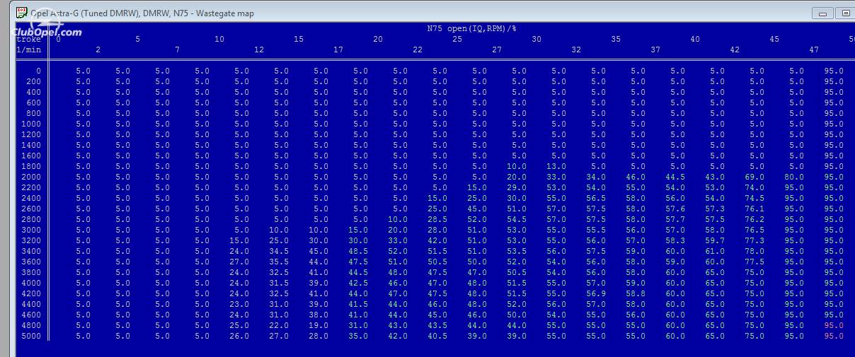Select the 69.0 cell in row 2000
The height and width of the screenshot is (357, 855).
click(754, 177)
